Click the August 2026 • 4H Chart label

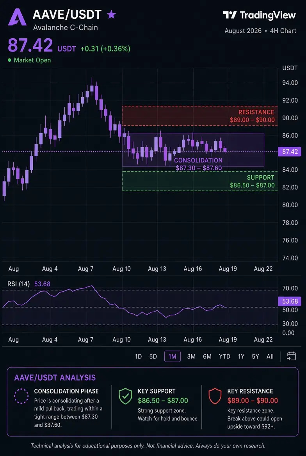(x=260, y=31)
